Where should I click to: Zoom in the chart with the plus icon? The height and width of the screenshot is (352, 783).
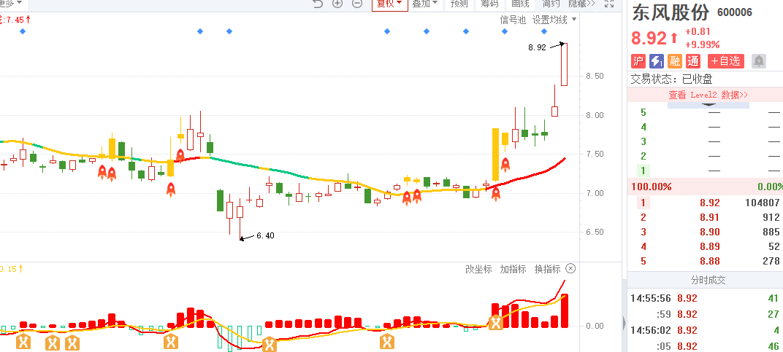(x=337, y=4)
